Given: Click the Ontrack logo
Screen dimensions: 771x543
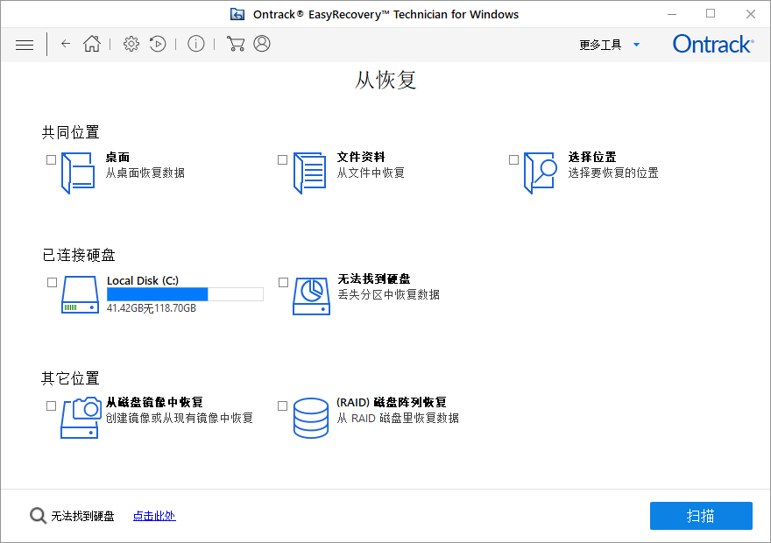Looking at the screenshot, I should point(713,44).
